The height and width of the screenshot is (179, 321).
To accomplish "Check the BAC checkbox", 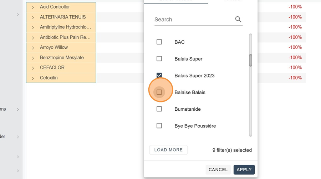I will (159, 42).
